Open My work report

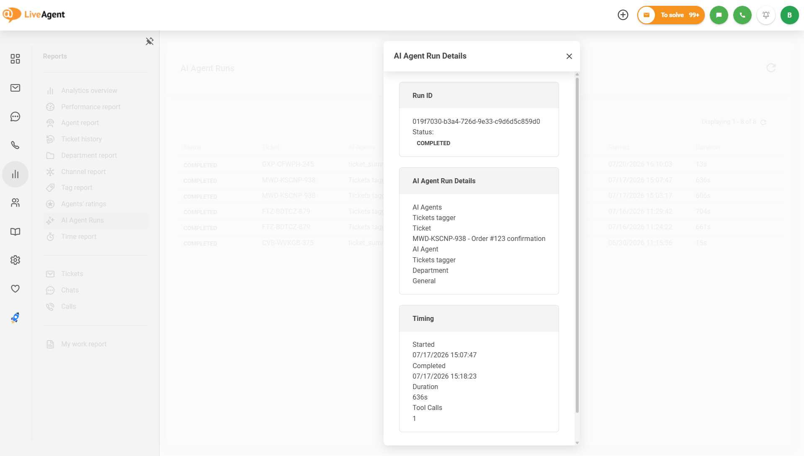96,344
